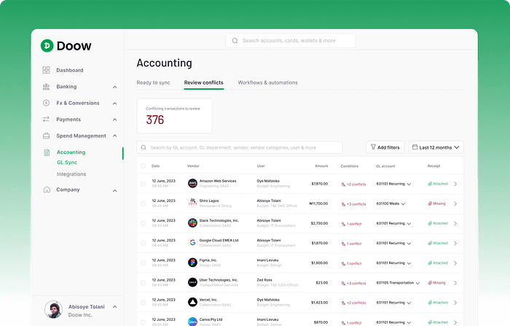Check the Vercel, Inc. row checkbox
This screenshot has height=326, width=510.
point(144,303)
